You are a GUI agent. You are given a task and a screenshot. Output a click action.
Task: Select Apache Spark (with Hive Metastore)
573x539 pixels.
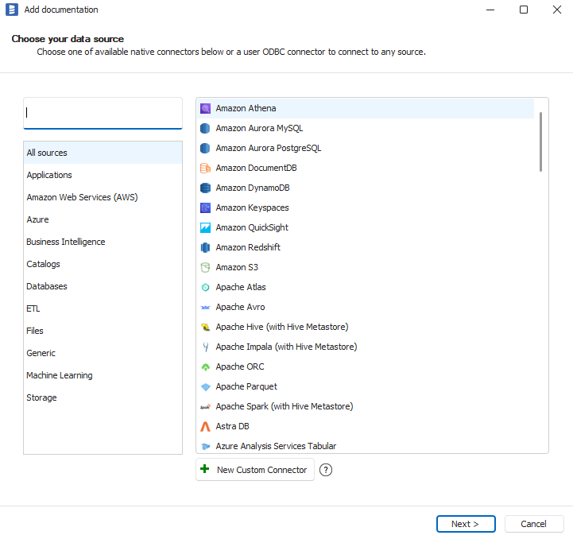point(284,406)
